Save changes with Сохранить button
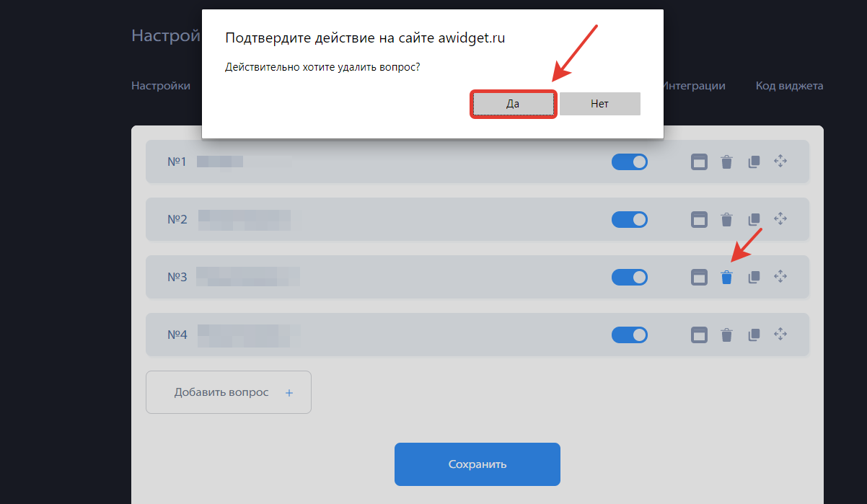The height and width of the screenshot is (504, 867). (477, 464)
